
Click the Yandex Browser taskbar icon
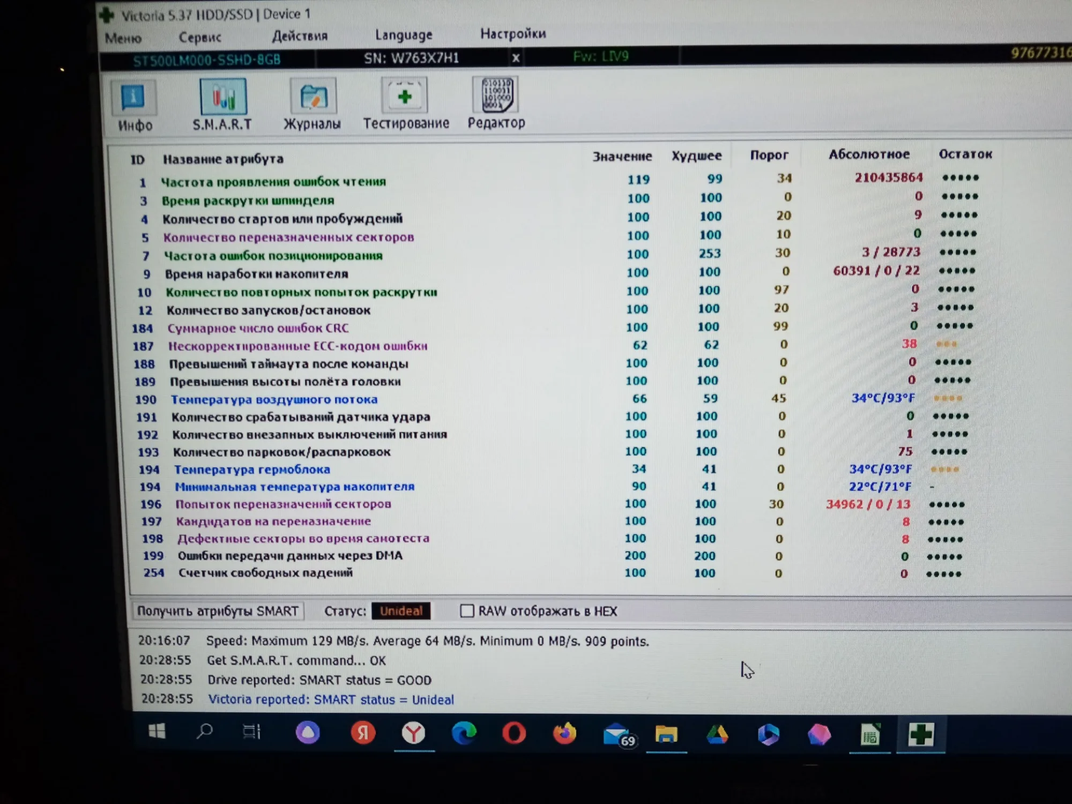[x=414, y=733]
